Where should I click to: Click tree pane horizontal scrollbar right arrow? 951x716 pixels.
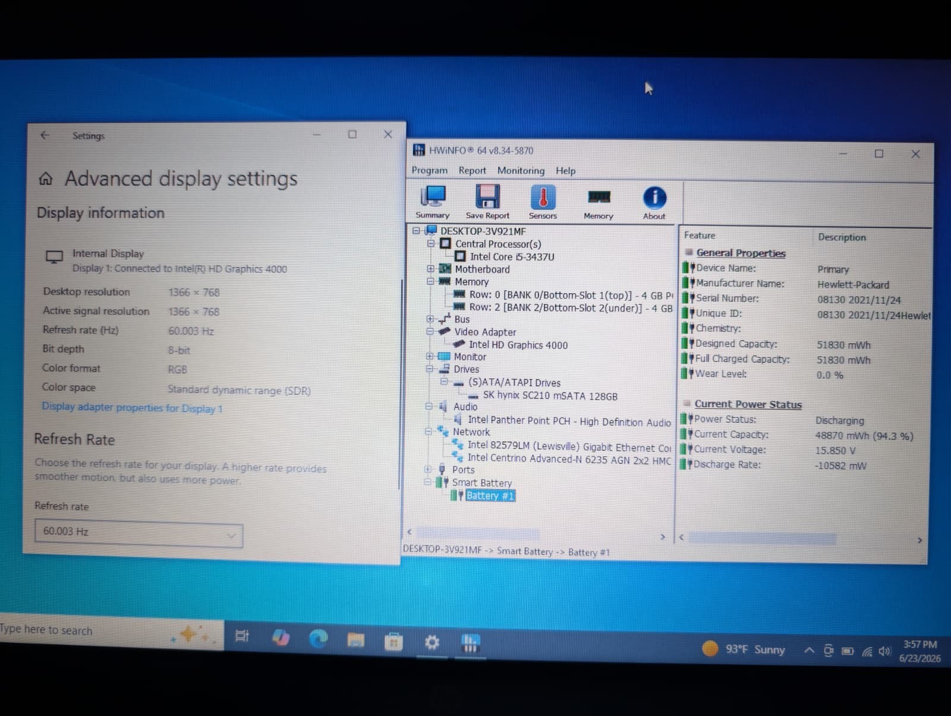663,537
